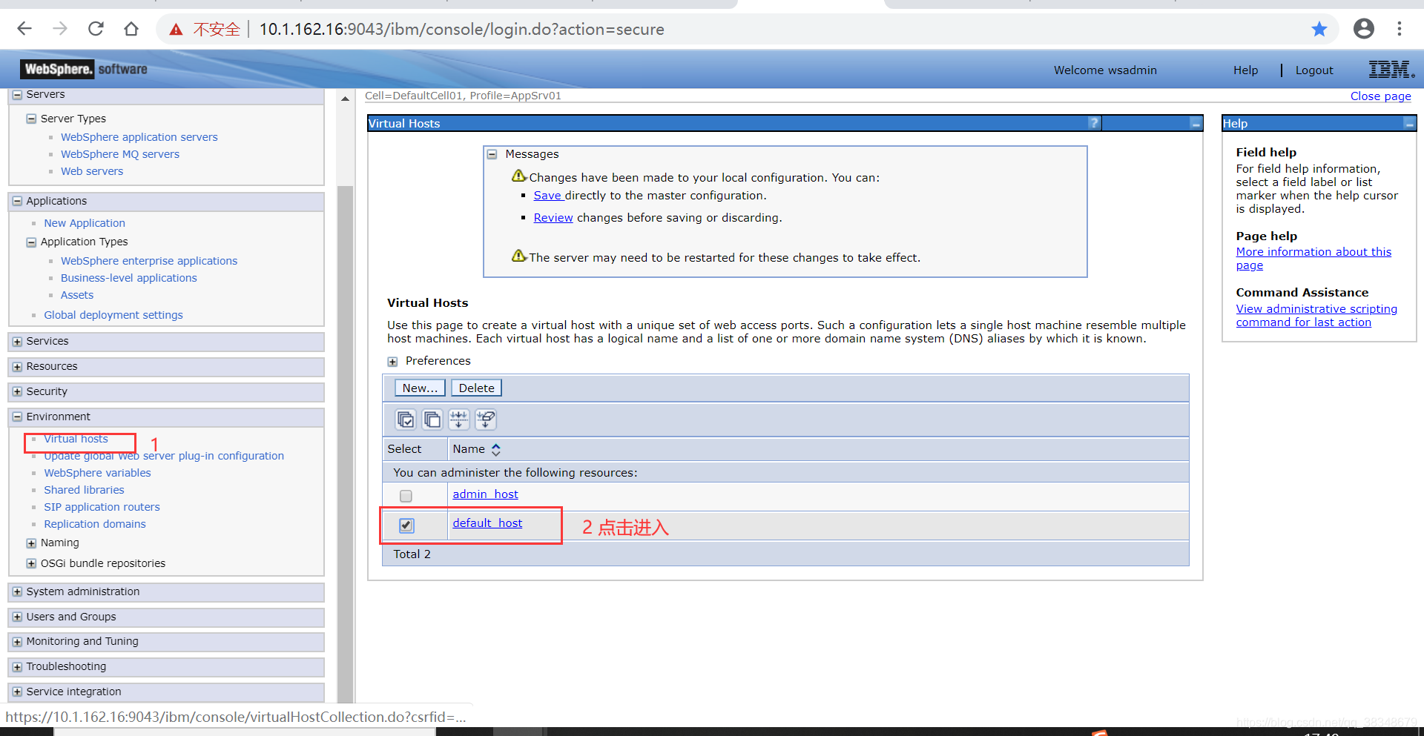Sort table by Name column arrows

click(x=496, y=449)
